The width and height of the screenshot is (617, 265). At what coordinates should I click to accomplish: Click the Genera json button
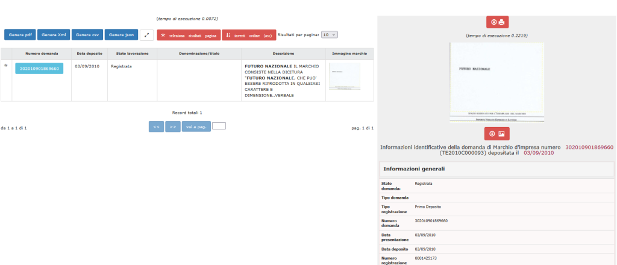point(121,35)
